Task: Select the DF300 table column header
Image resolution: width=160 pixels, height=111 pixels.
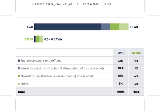Action: point(137,53)
